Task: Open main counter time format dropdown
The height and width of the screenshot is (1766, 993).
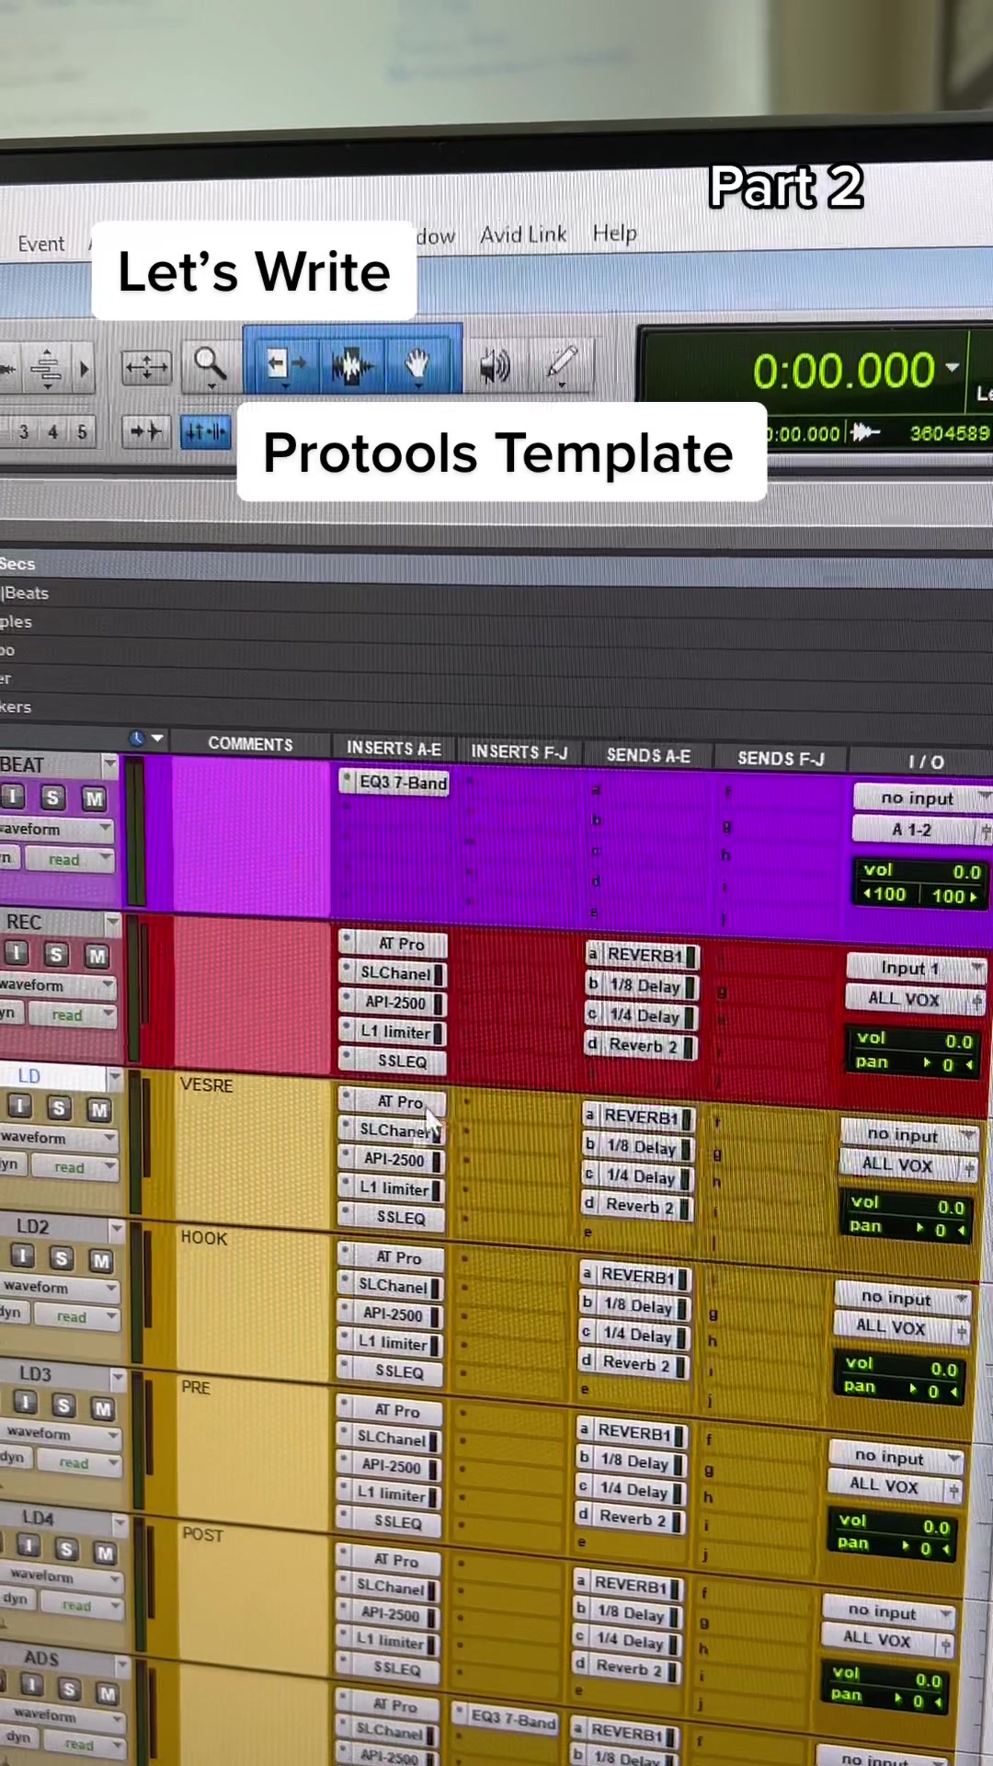Action: point(953,366)
